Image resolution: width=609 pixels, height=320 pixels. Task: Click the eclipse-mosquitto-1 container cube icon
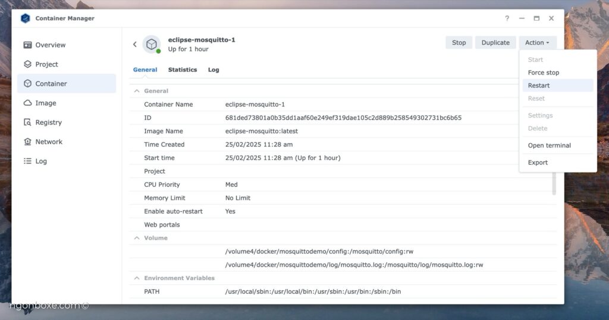(152, 44)
